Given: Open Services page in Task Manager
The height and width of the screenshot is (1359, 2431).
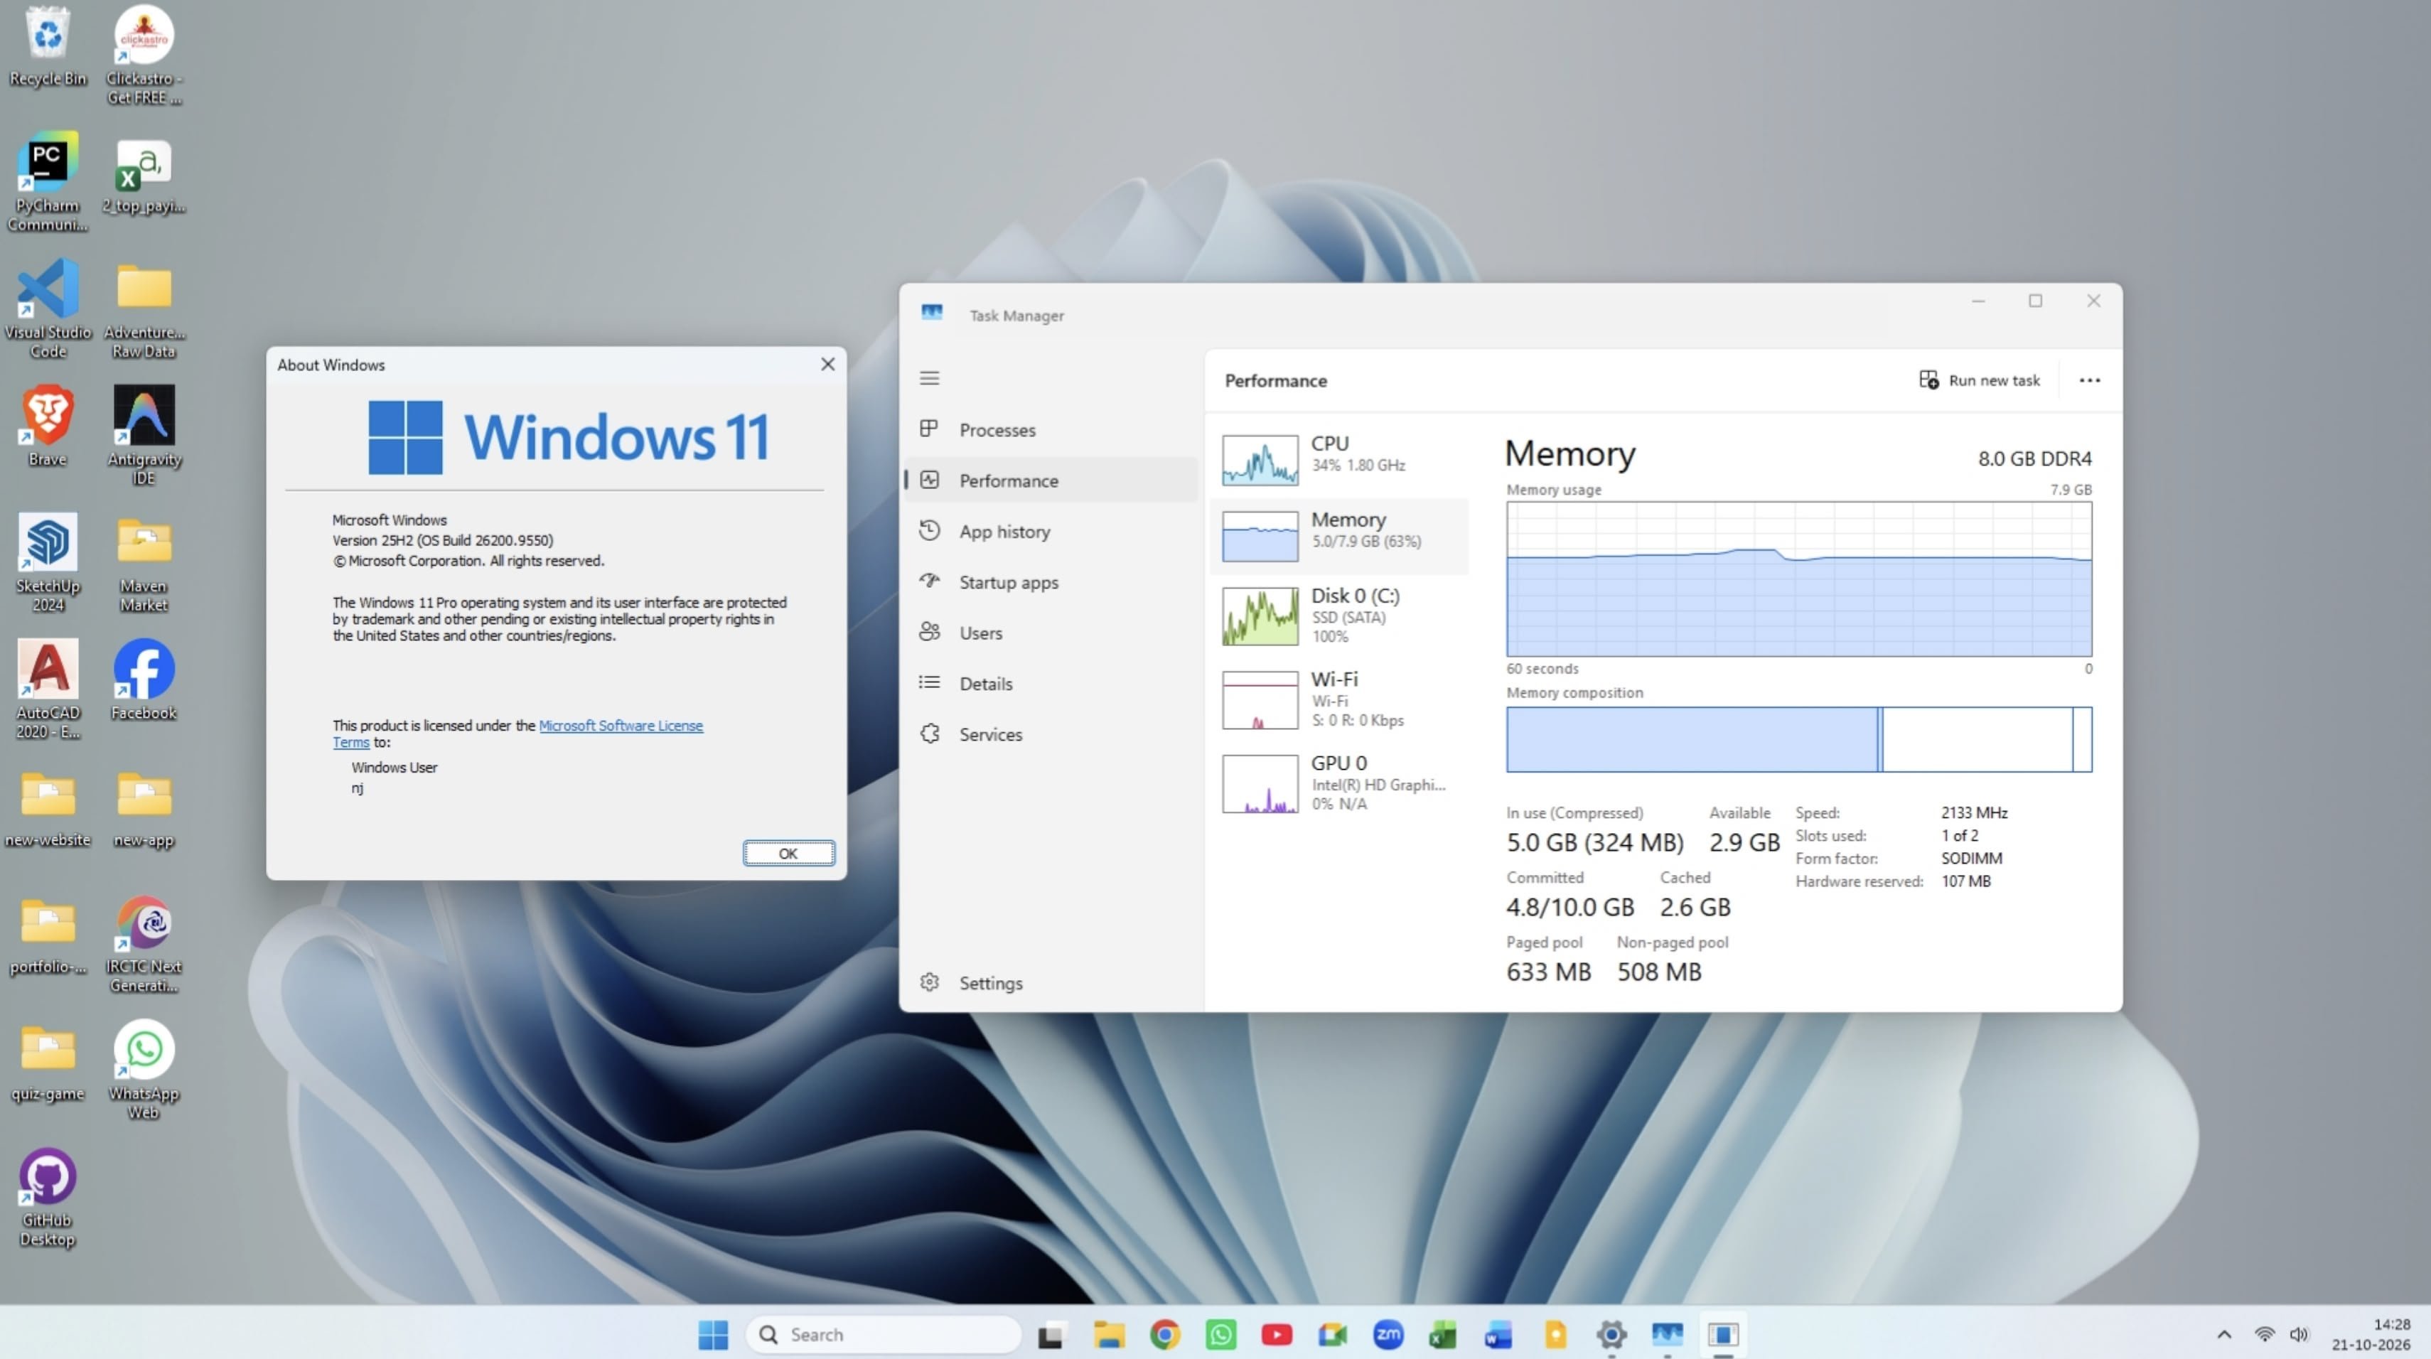Looking at the screenshot, I should point(1051,734).
